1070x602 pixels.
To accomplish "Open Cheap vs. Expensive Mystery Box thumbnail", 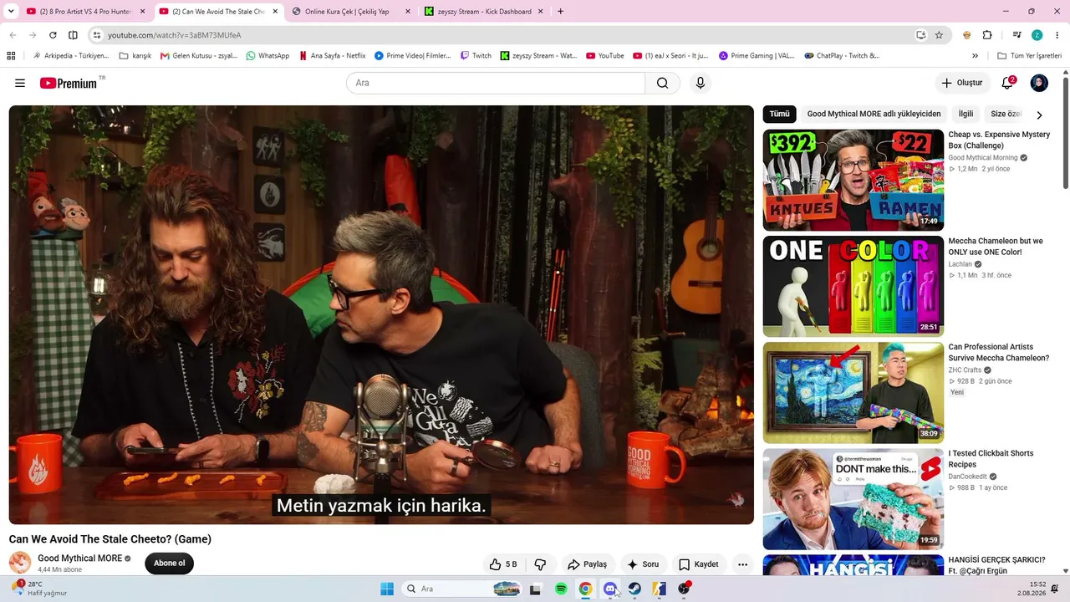I will (x=853, y=180).
